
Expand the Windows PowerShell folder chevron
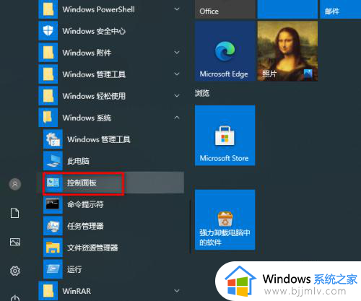pos(177,9)
